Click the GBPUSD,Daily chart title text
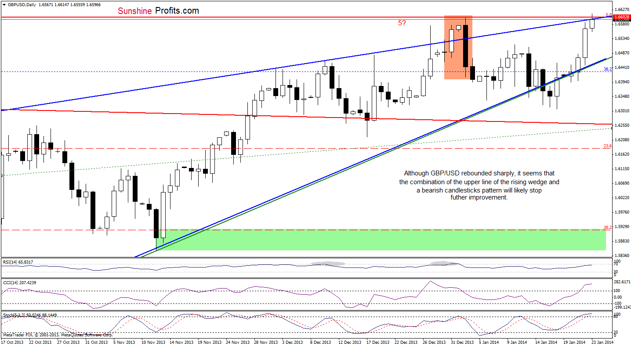This screenshot has height=346, width=631. (x=22, y=4)
